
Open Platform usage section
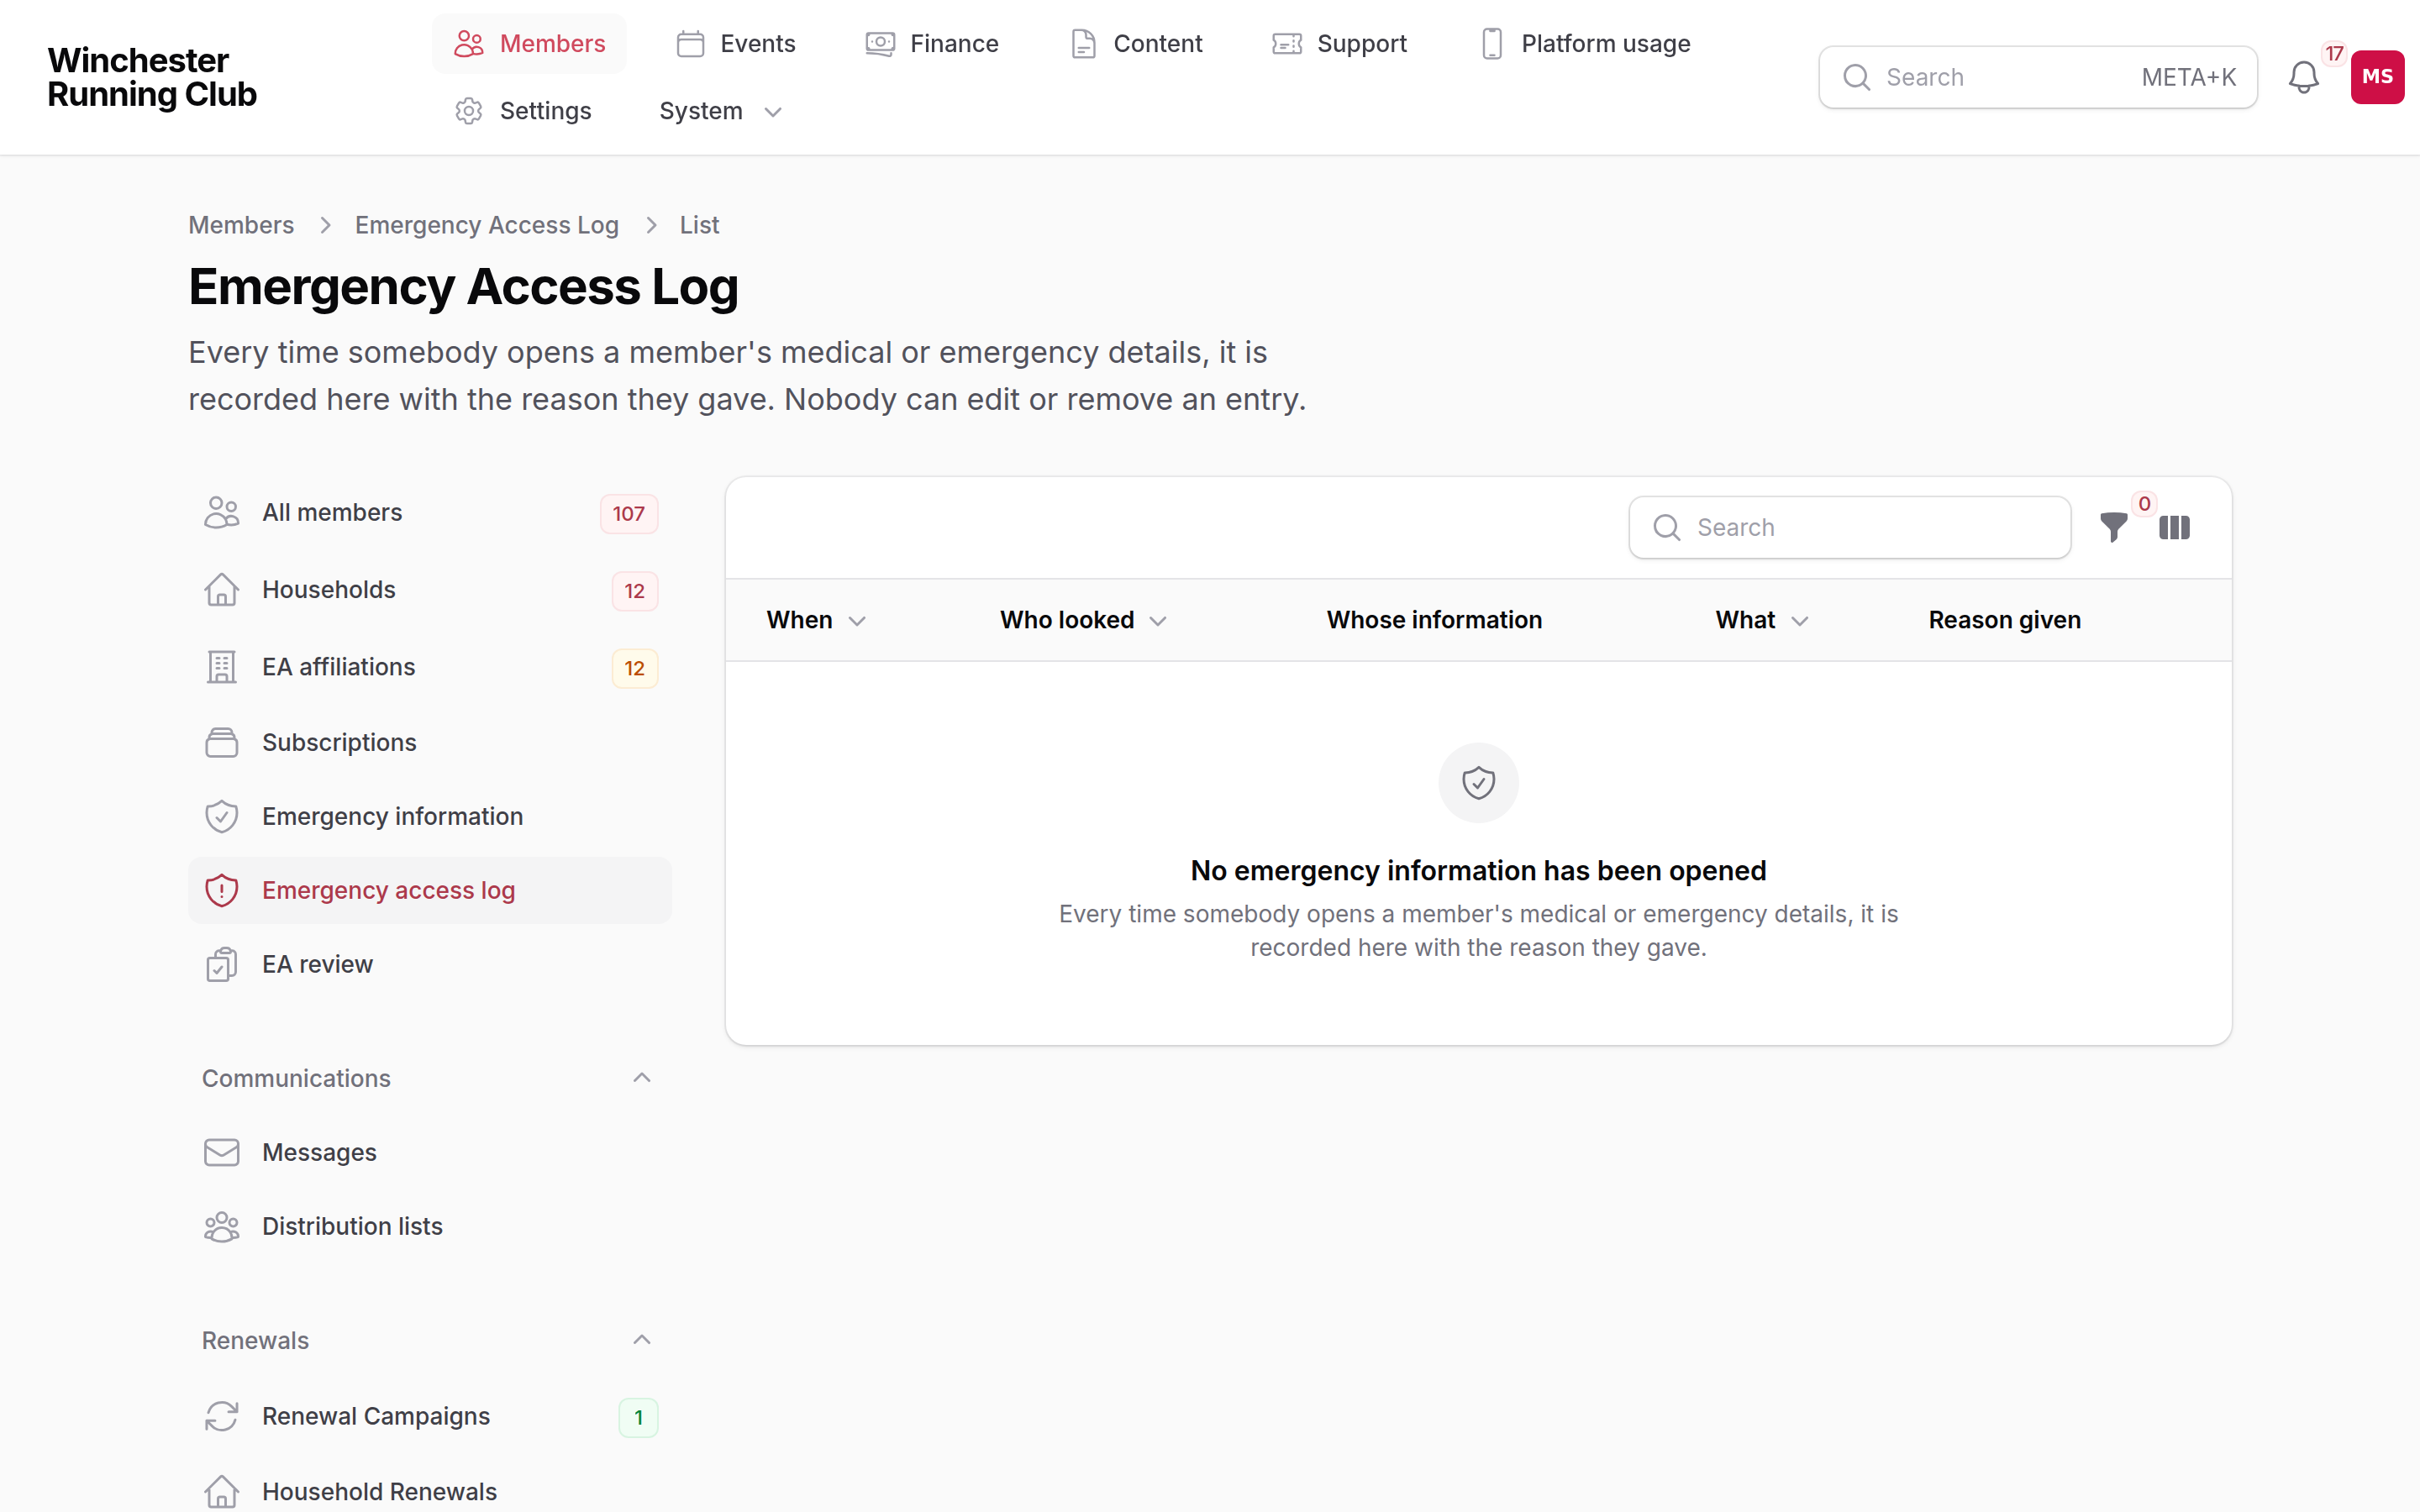click(1585, 44)
